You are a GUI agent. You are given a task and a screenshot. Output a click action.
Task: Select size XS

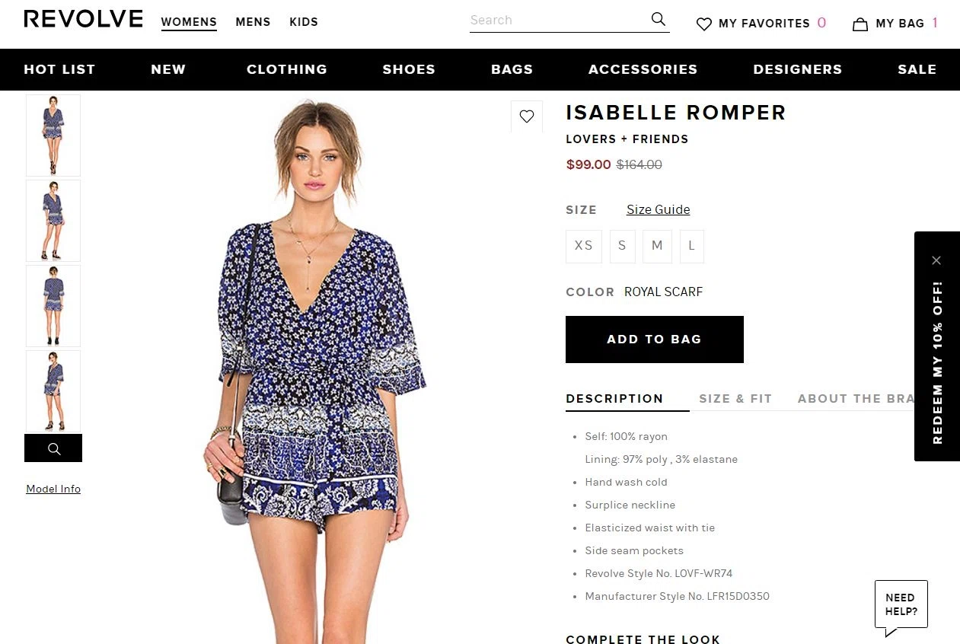[x=584, y=246]
